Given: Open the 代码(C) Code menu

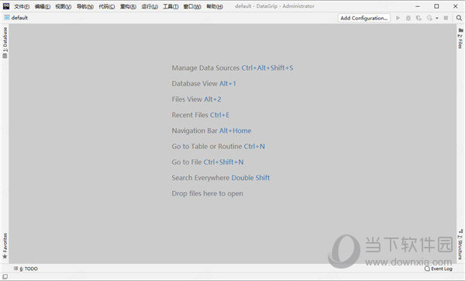Looking at the screenshot, I should click(107, 6).
